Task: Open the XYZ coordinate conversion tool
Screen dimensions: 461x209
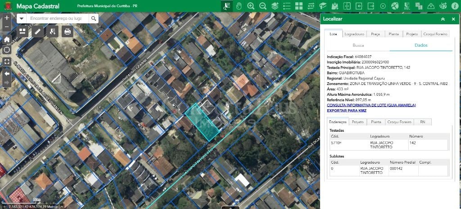Action: (x=311, y=6)
